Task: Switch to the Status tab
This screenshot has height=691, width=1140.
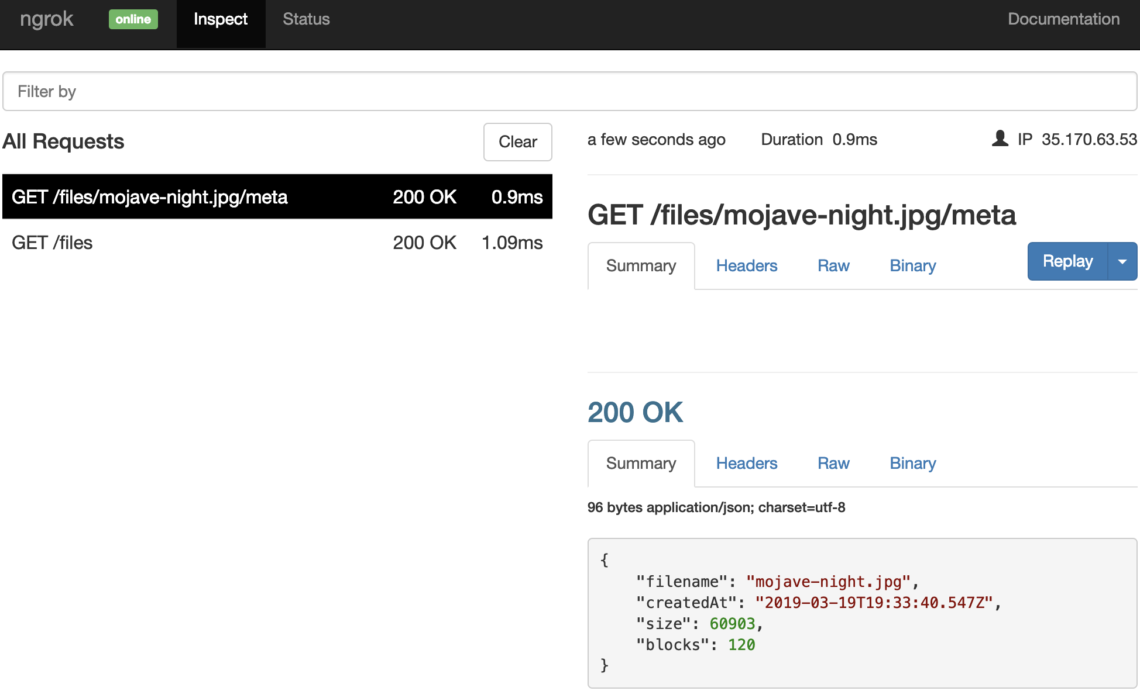Action: click(x=306, y=19)
